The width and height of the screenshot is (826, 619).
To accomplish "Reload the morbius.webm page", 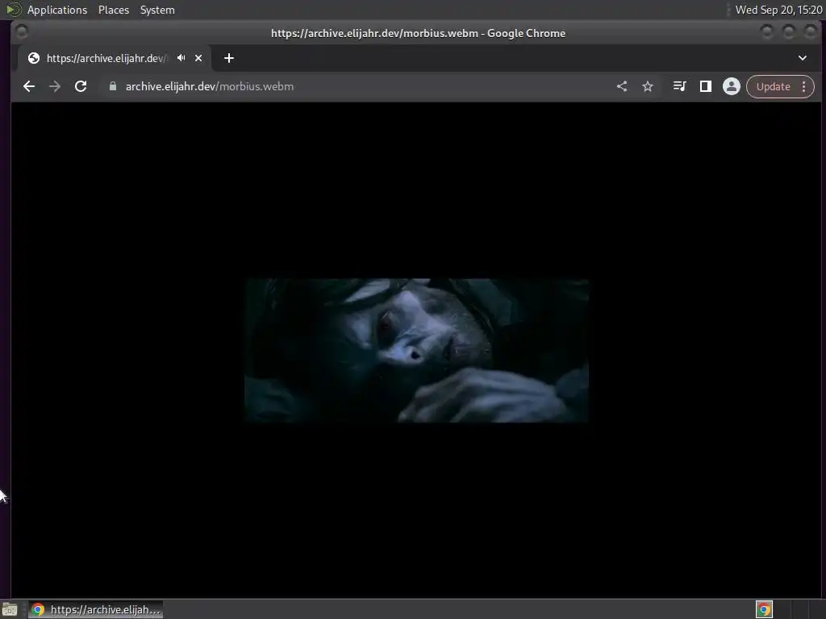I will (81, 87).
